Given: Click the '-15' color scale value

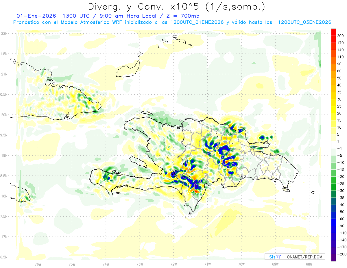Looking at the screenshot, I should [x=342, y=170].
